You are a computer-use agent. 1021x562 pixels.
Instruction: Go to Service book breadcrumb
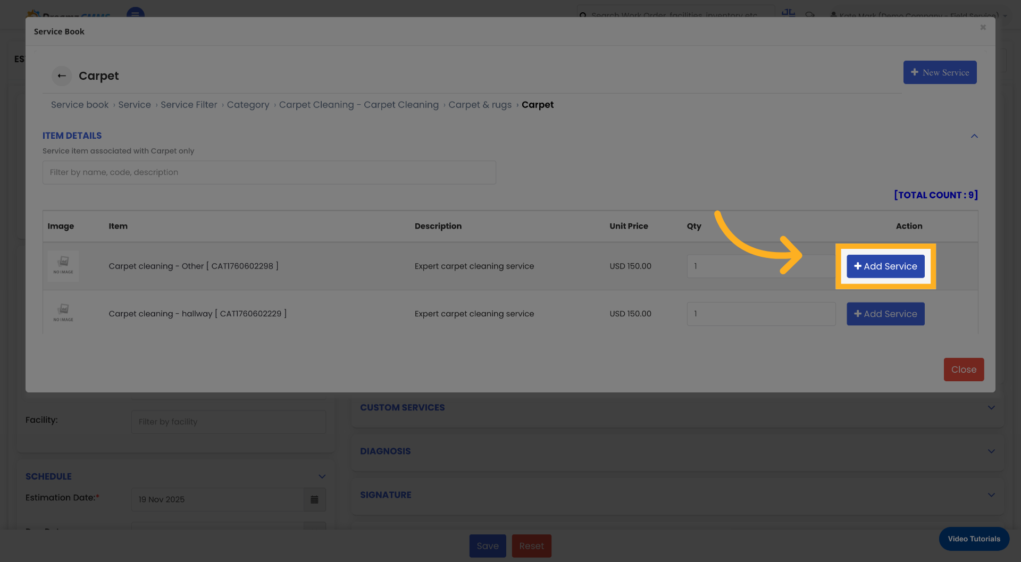[80, 105]
